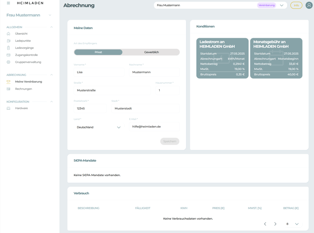Click the Monatsgebühr an HEIMLADEN GmbH card
314x233 pixels.
pyautogui.click(x=276, y=58)
